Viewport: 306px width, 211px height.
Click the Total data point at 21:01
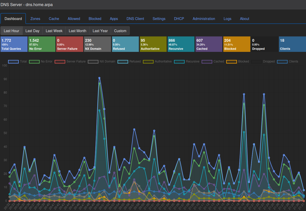click(154, 131)
